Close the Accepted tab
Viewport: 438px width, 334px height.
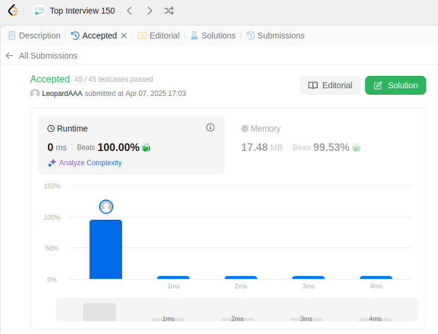[124, 36]
